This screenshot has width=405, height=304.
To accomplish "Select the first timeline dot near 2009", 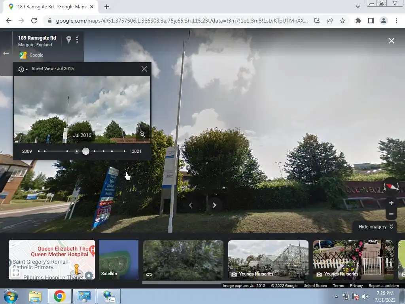I will point(39,151).
